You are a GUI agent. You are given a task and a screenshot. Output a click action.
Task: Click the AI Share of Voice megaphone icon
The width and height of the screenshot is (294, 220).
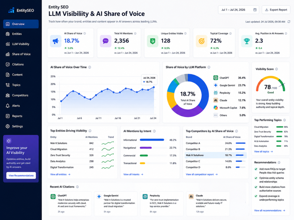(x=56, y=41)
